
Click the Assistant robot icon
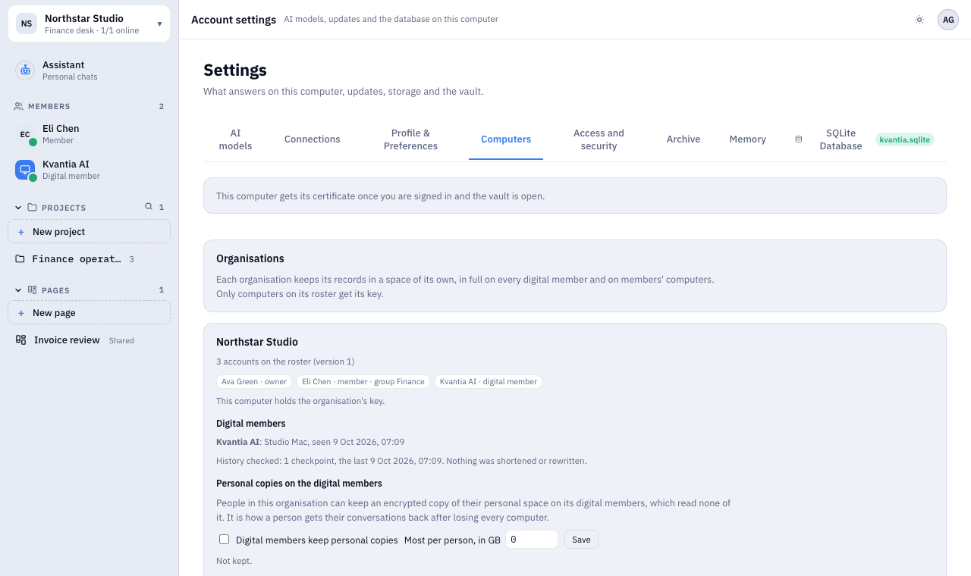pyautogui.click(x=25, y=70)
